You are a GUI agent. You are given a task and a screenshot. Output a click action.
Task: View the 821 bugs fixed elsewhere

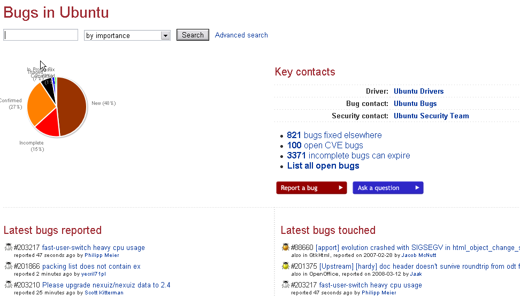pyautogui.click(x=334, y=135)
